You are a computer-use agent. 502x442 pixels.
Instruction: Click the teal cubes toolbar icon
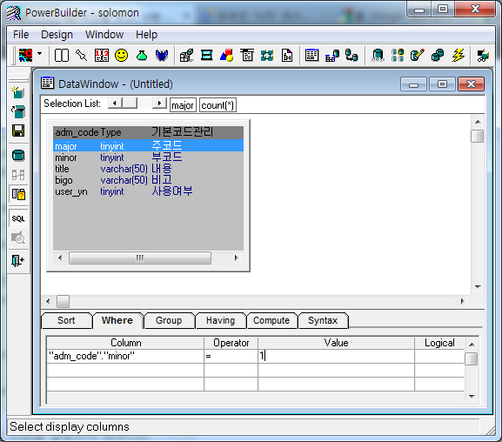tap(438, 56)
